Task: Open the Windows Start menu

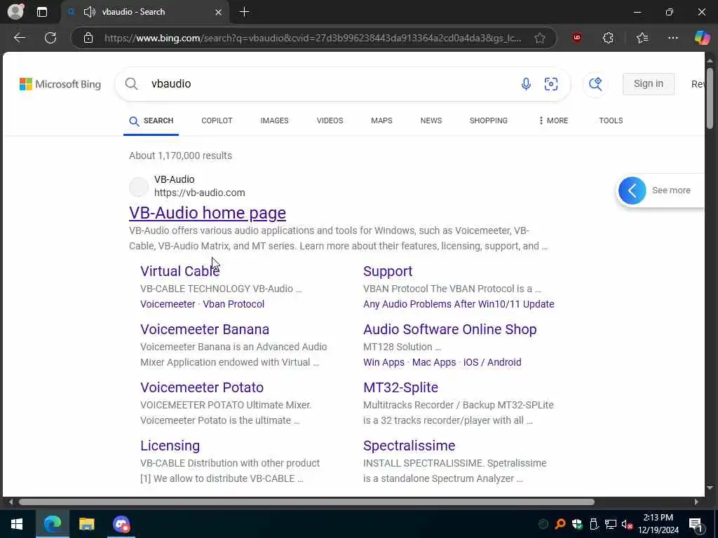Action: click(x=17, y=524)
